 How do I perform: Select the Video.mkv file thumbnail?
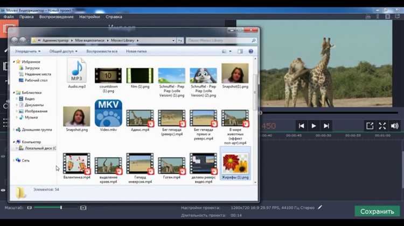(x=108, y=114)
